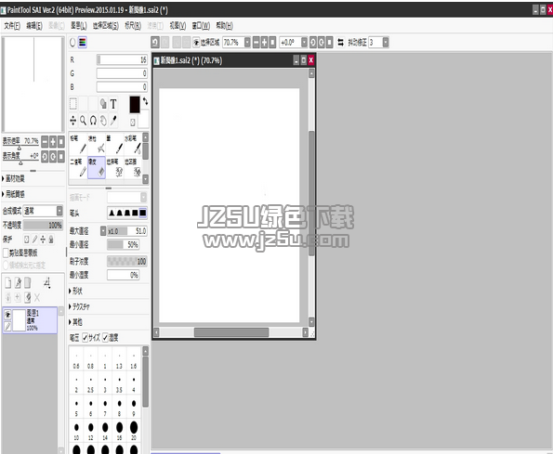Viewport: 553px width, 454px height.
Task: Swap foreground and background colors arrows
Action: (x=145, y=101)
